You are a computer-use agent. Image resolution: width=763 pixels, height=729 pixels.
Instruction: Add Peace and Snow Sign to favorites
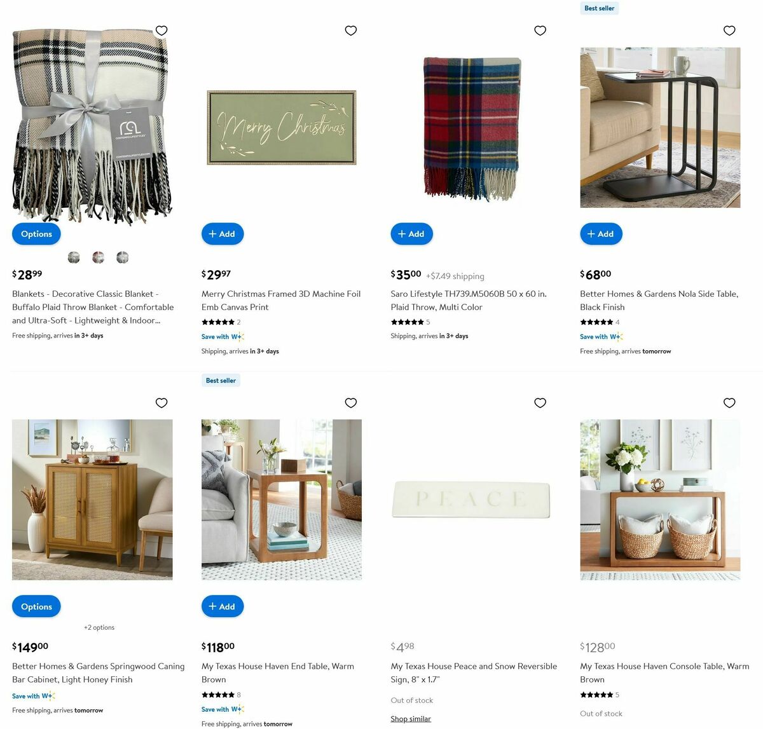(x=540, y=403)
